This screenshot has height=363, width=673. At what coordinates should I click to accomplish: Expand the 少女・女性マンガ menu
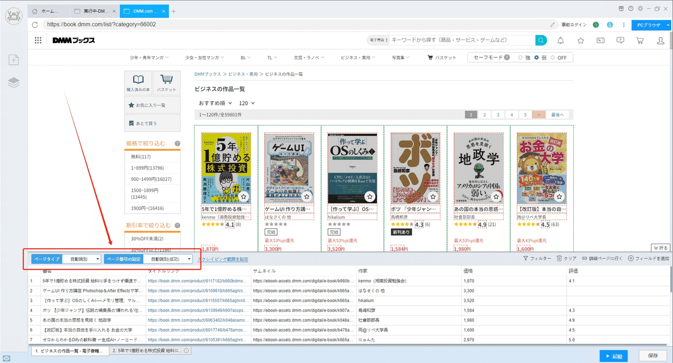(204, 58)
